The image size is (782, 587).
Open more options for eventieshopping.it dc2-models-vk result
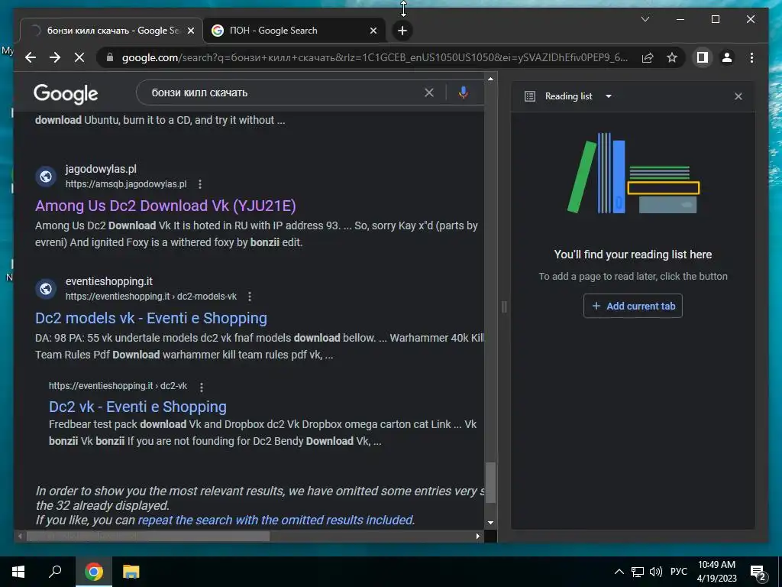coord(250,297)
